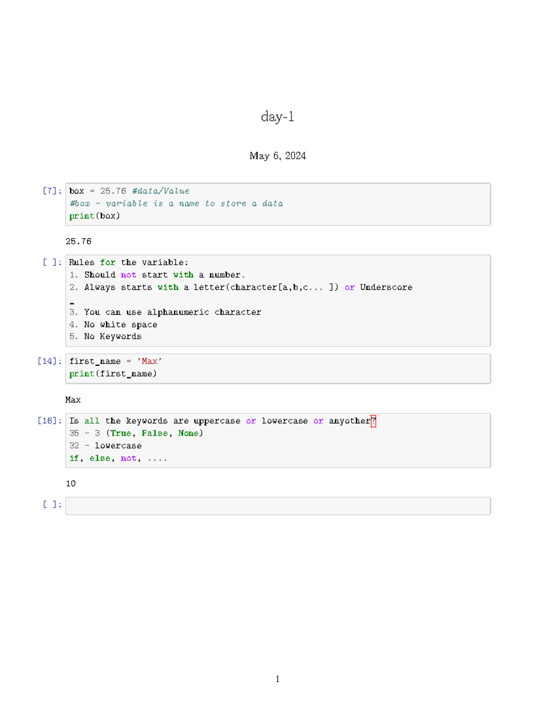Viewport: 556px width, 720px height.
Task: Click the printed output Max
Action: coord(73,400)
